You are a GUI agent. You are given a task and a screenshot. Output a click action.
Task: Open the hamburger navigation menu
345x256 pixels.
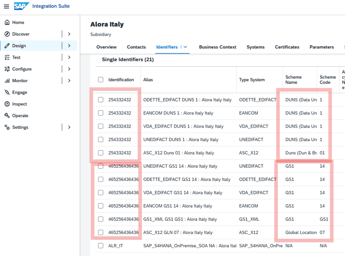tap(7, 6)
